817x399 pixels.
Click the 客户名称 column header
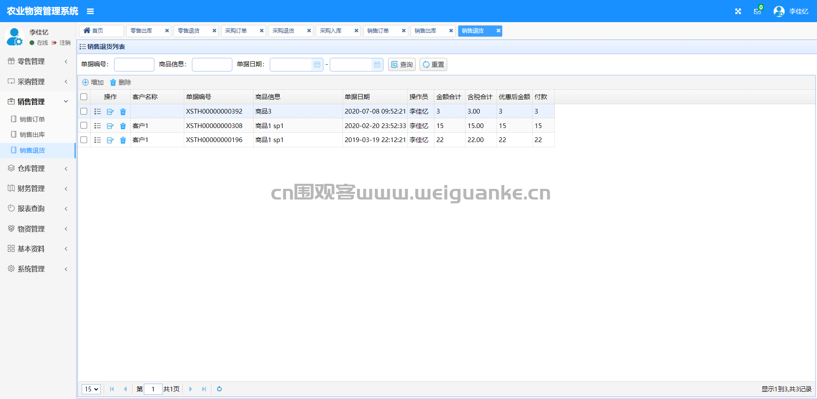click(157, 97)
